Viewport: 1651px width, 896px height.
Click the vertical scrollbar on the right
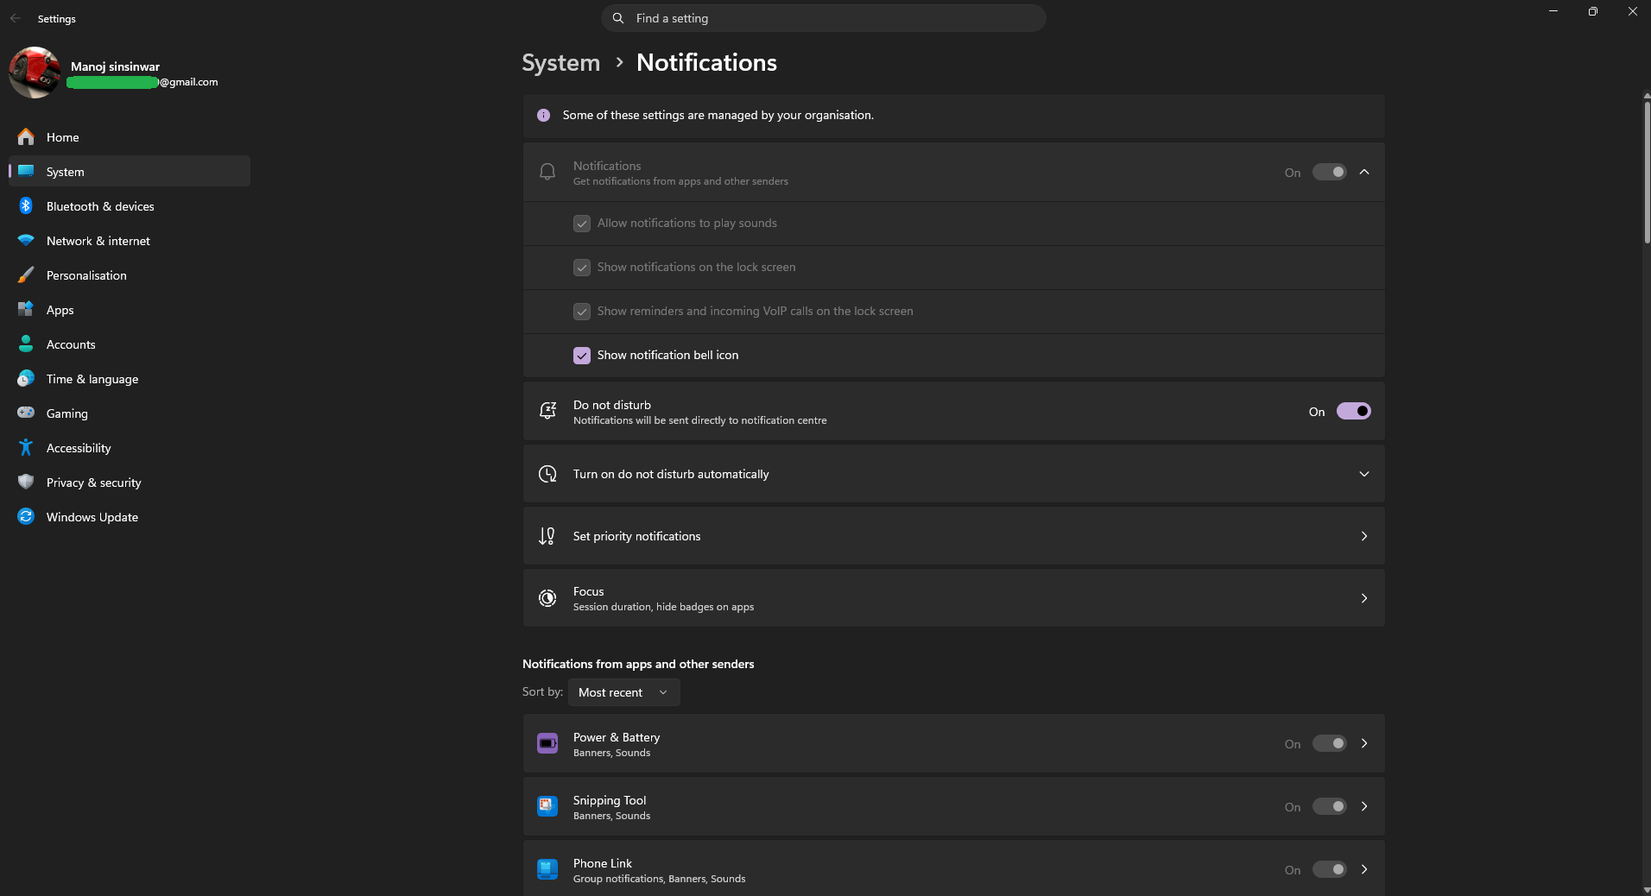[1647, 173]
